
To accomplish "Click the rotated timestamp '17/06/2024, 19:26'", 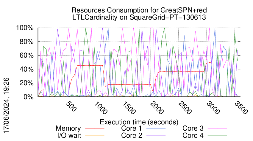I will coord(7,106).
